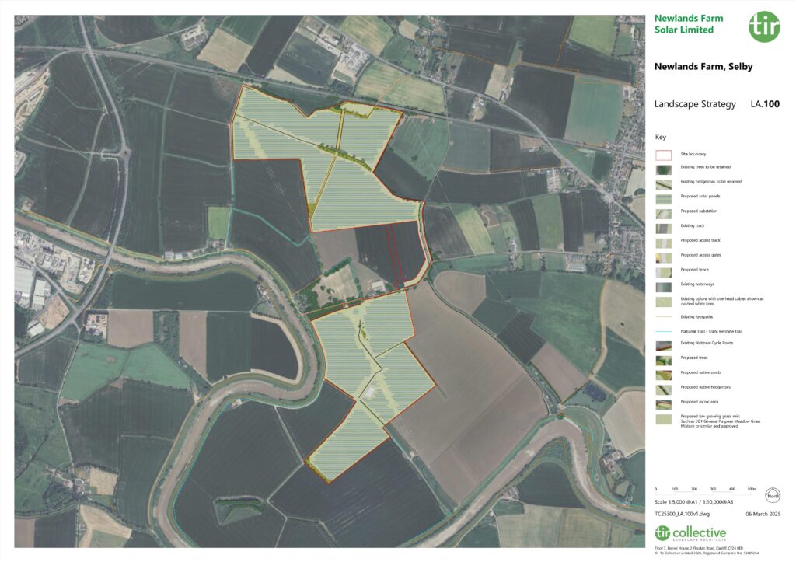The width and height of the screenshot is (796, 562).
Task: Click the National Trail Trans Pennine Trail line
Action: (663, 330)
